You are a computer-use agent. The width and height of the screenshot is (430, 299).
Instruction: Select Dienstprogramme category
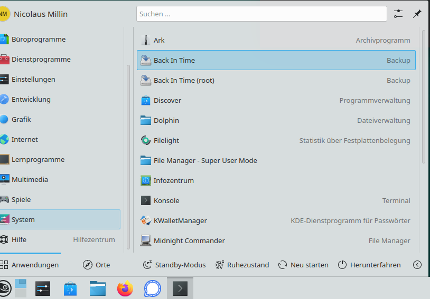click(60, 59)
